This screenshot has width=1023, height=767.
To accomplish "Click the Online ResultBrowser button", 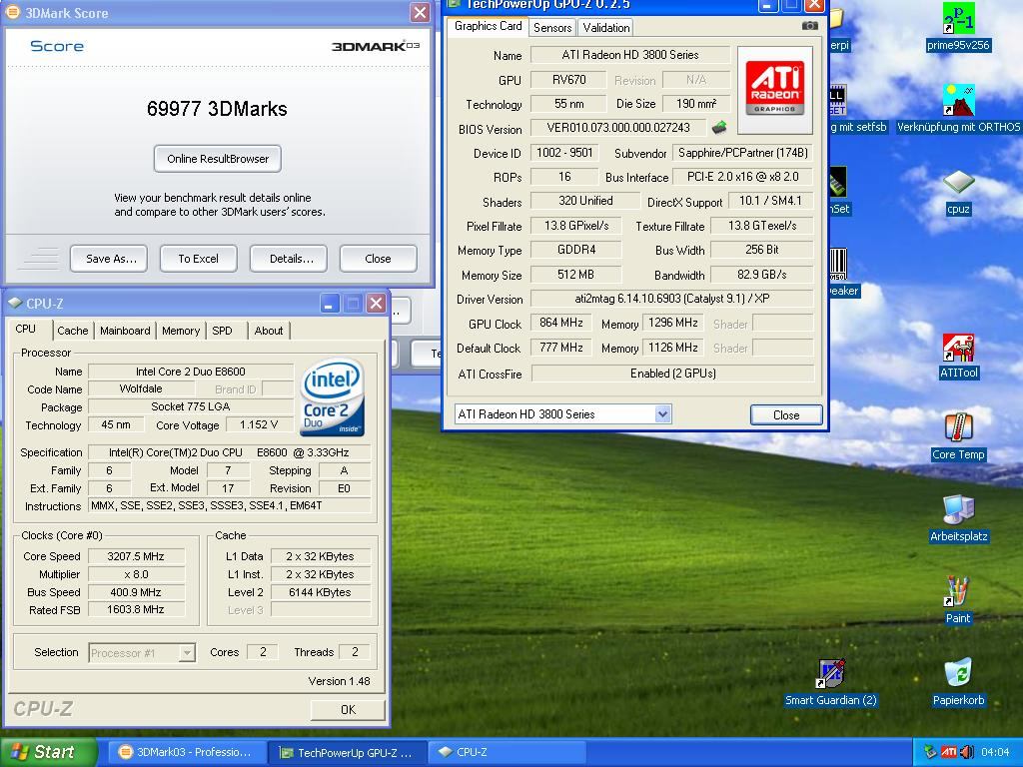I will click(x=217, y=159).
